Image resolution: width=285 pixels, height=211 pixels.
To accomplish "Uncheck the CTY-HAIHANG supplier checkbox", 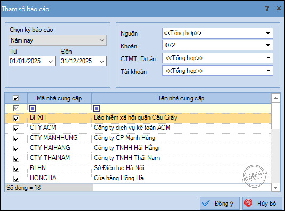I will tap(16, 149).
